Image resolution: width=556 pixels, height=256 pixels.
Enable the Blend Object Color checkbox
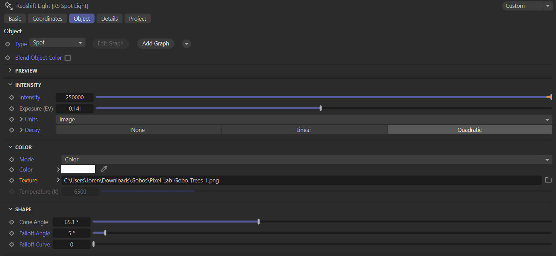(68, 58)
